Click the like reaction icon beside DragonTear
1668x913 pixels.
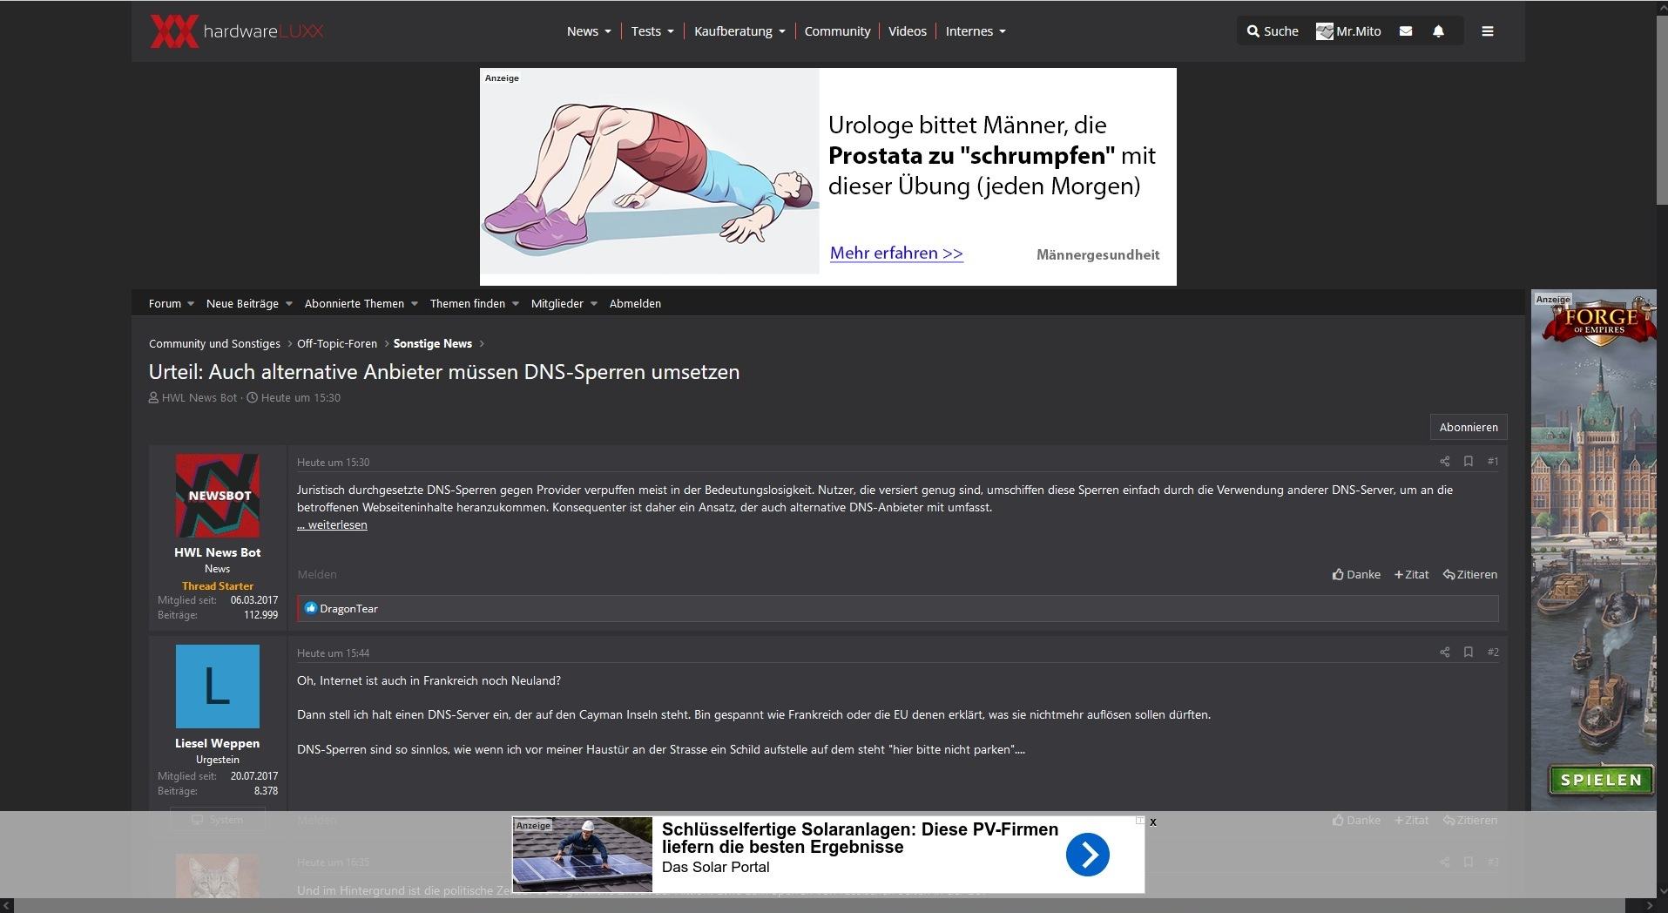310,608
